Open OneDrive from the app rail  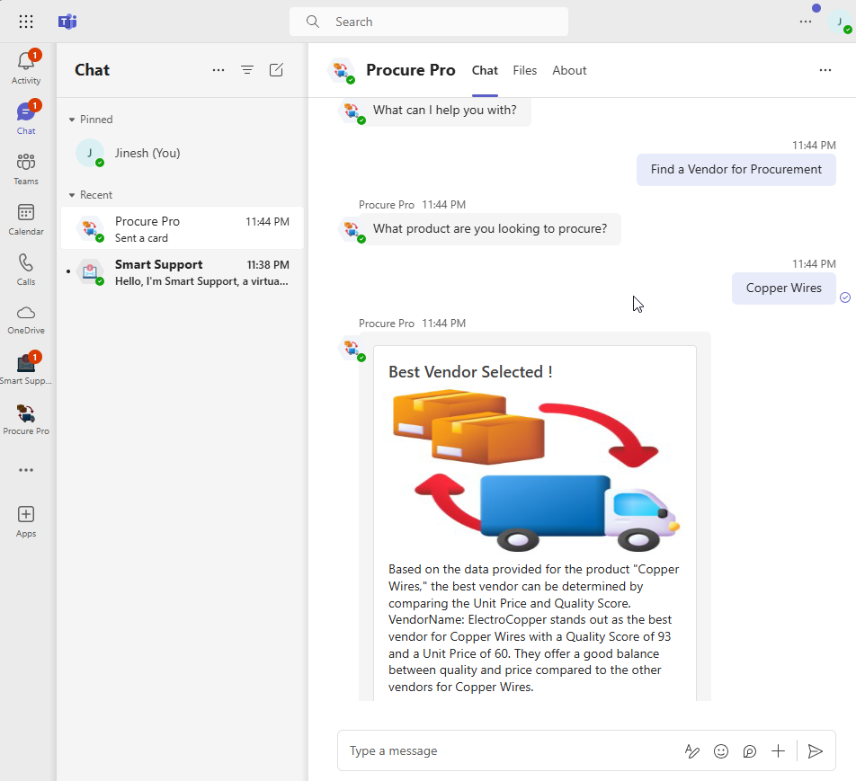pos(26,317)
